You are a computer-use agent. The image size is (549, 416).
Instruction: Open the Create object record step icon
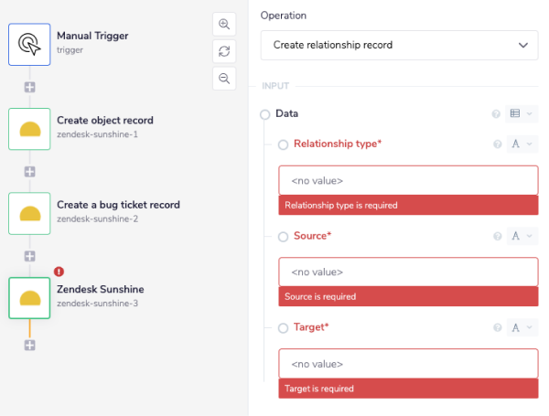point(29,128)
